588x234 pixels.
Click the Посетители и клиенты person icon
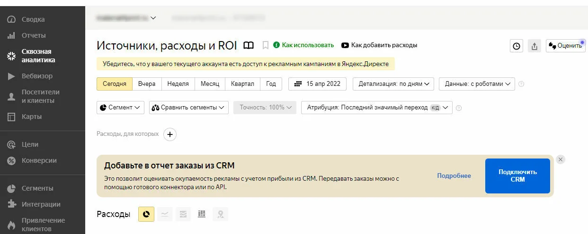click(12, 97)
